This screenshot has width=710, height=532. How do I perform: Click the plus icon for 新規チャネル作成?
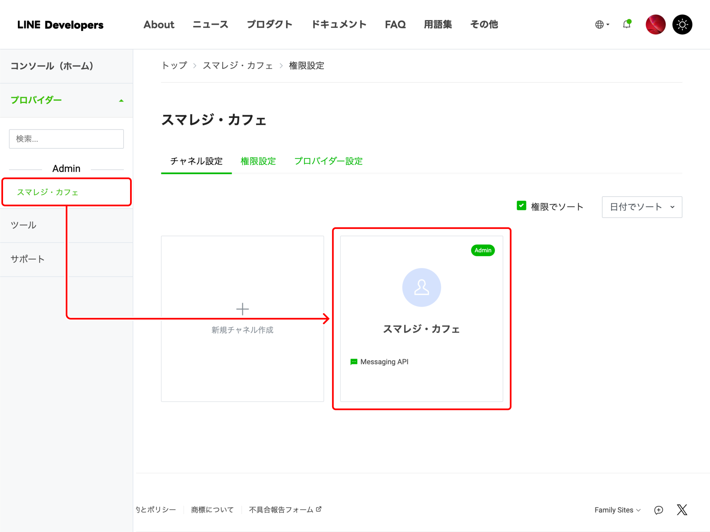(x=243, y=309)
